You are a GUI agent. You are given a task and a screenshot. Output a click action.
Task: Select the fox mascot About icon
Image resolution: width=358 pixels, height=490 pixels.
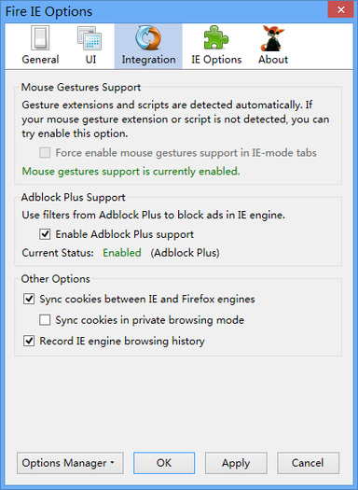click(x=272, y=38)
